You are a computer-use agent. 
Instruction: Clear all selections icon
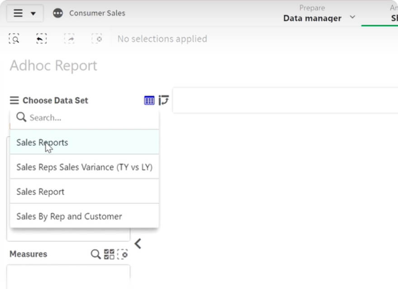coord(97,39)
